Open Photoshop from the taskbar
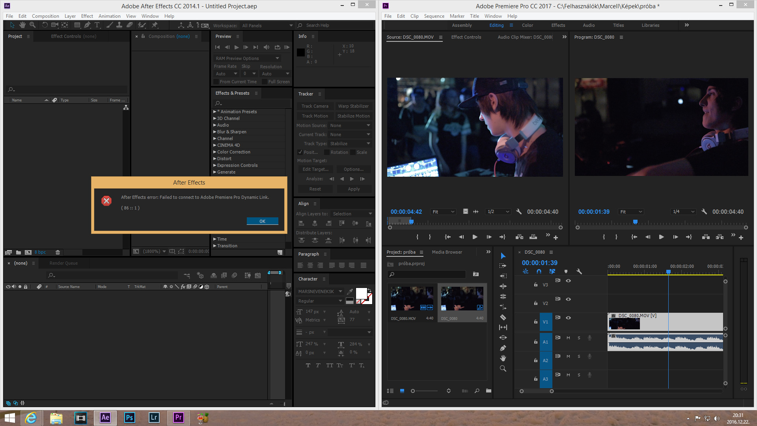757x426 pixels. click(x=129, y=417)
